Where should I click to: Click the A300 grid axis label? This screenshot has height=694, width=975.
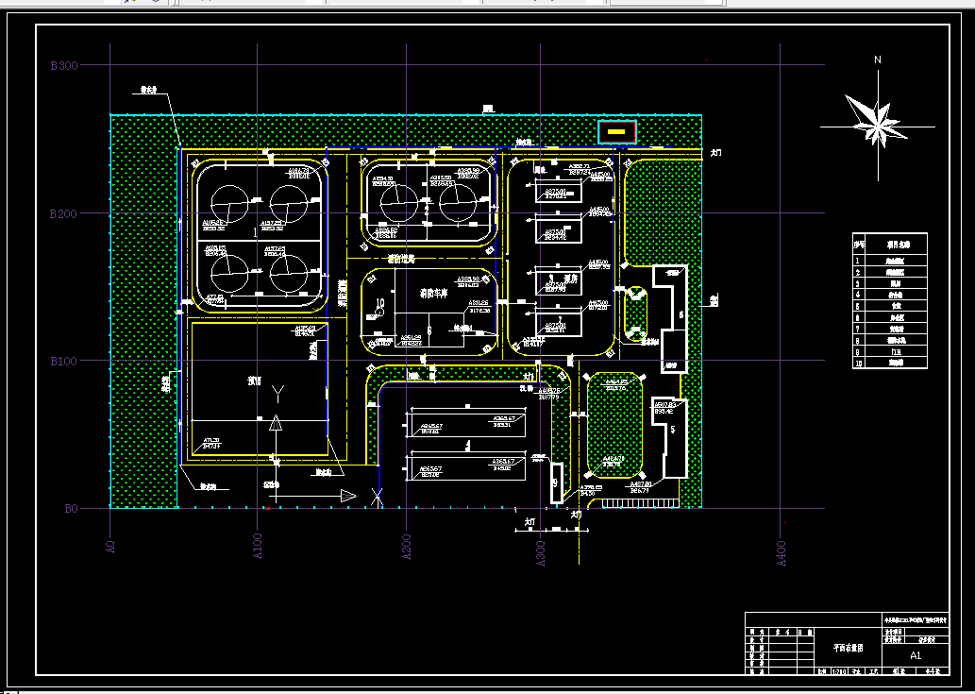(x=540, y=552)
